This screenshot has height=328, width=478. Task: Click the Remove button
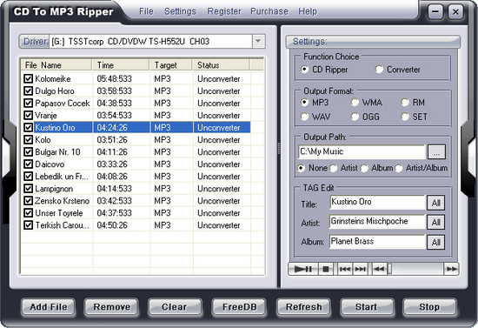tap(111, 307)
